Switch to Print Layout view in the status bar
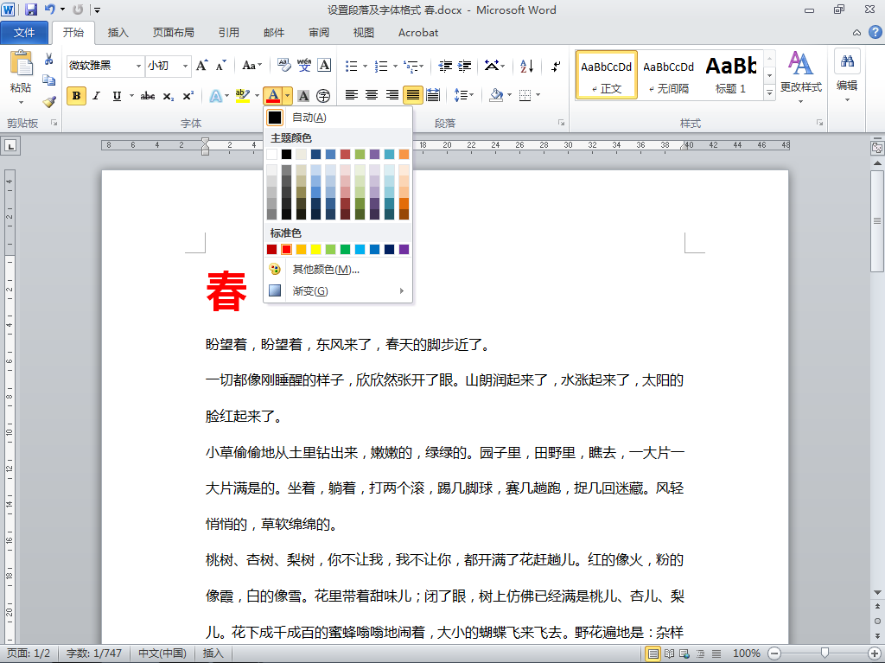 coord(653,653)
